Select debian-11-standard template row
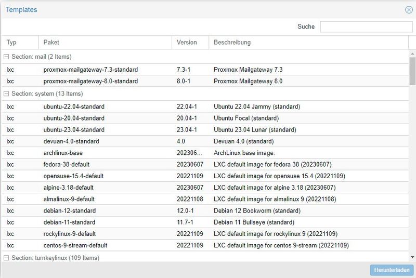Viewport: 416px width, 278px height. (x=205, y=222)
